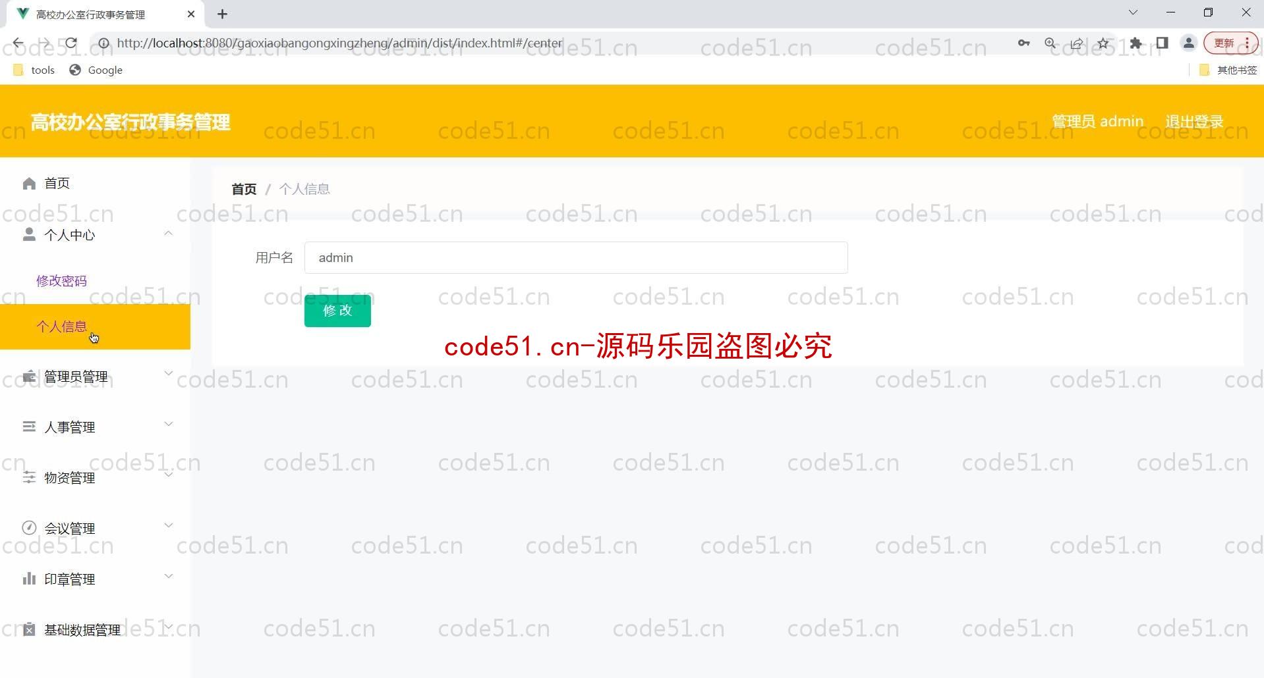1264x678 pixels.
Task: Toggle the browser side panel icon
Action: 1162,43
